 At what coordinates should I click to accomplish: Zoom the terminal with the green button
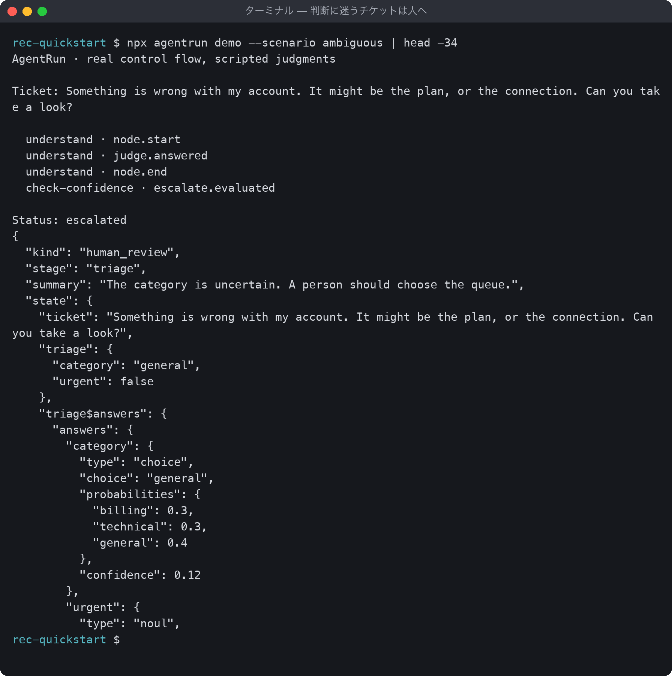point(42,11)
